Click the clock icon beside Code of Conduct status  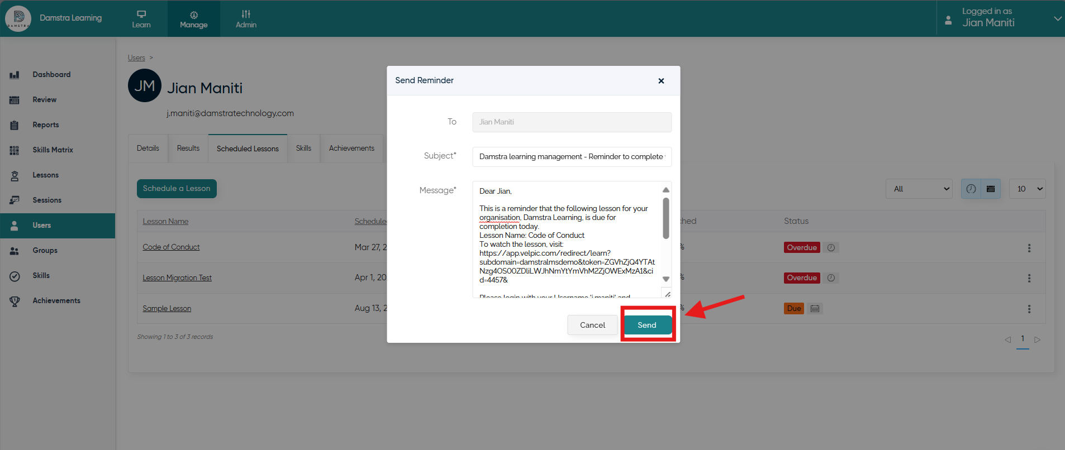pyautogui.click(x=831, y=247)
